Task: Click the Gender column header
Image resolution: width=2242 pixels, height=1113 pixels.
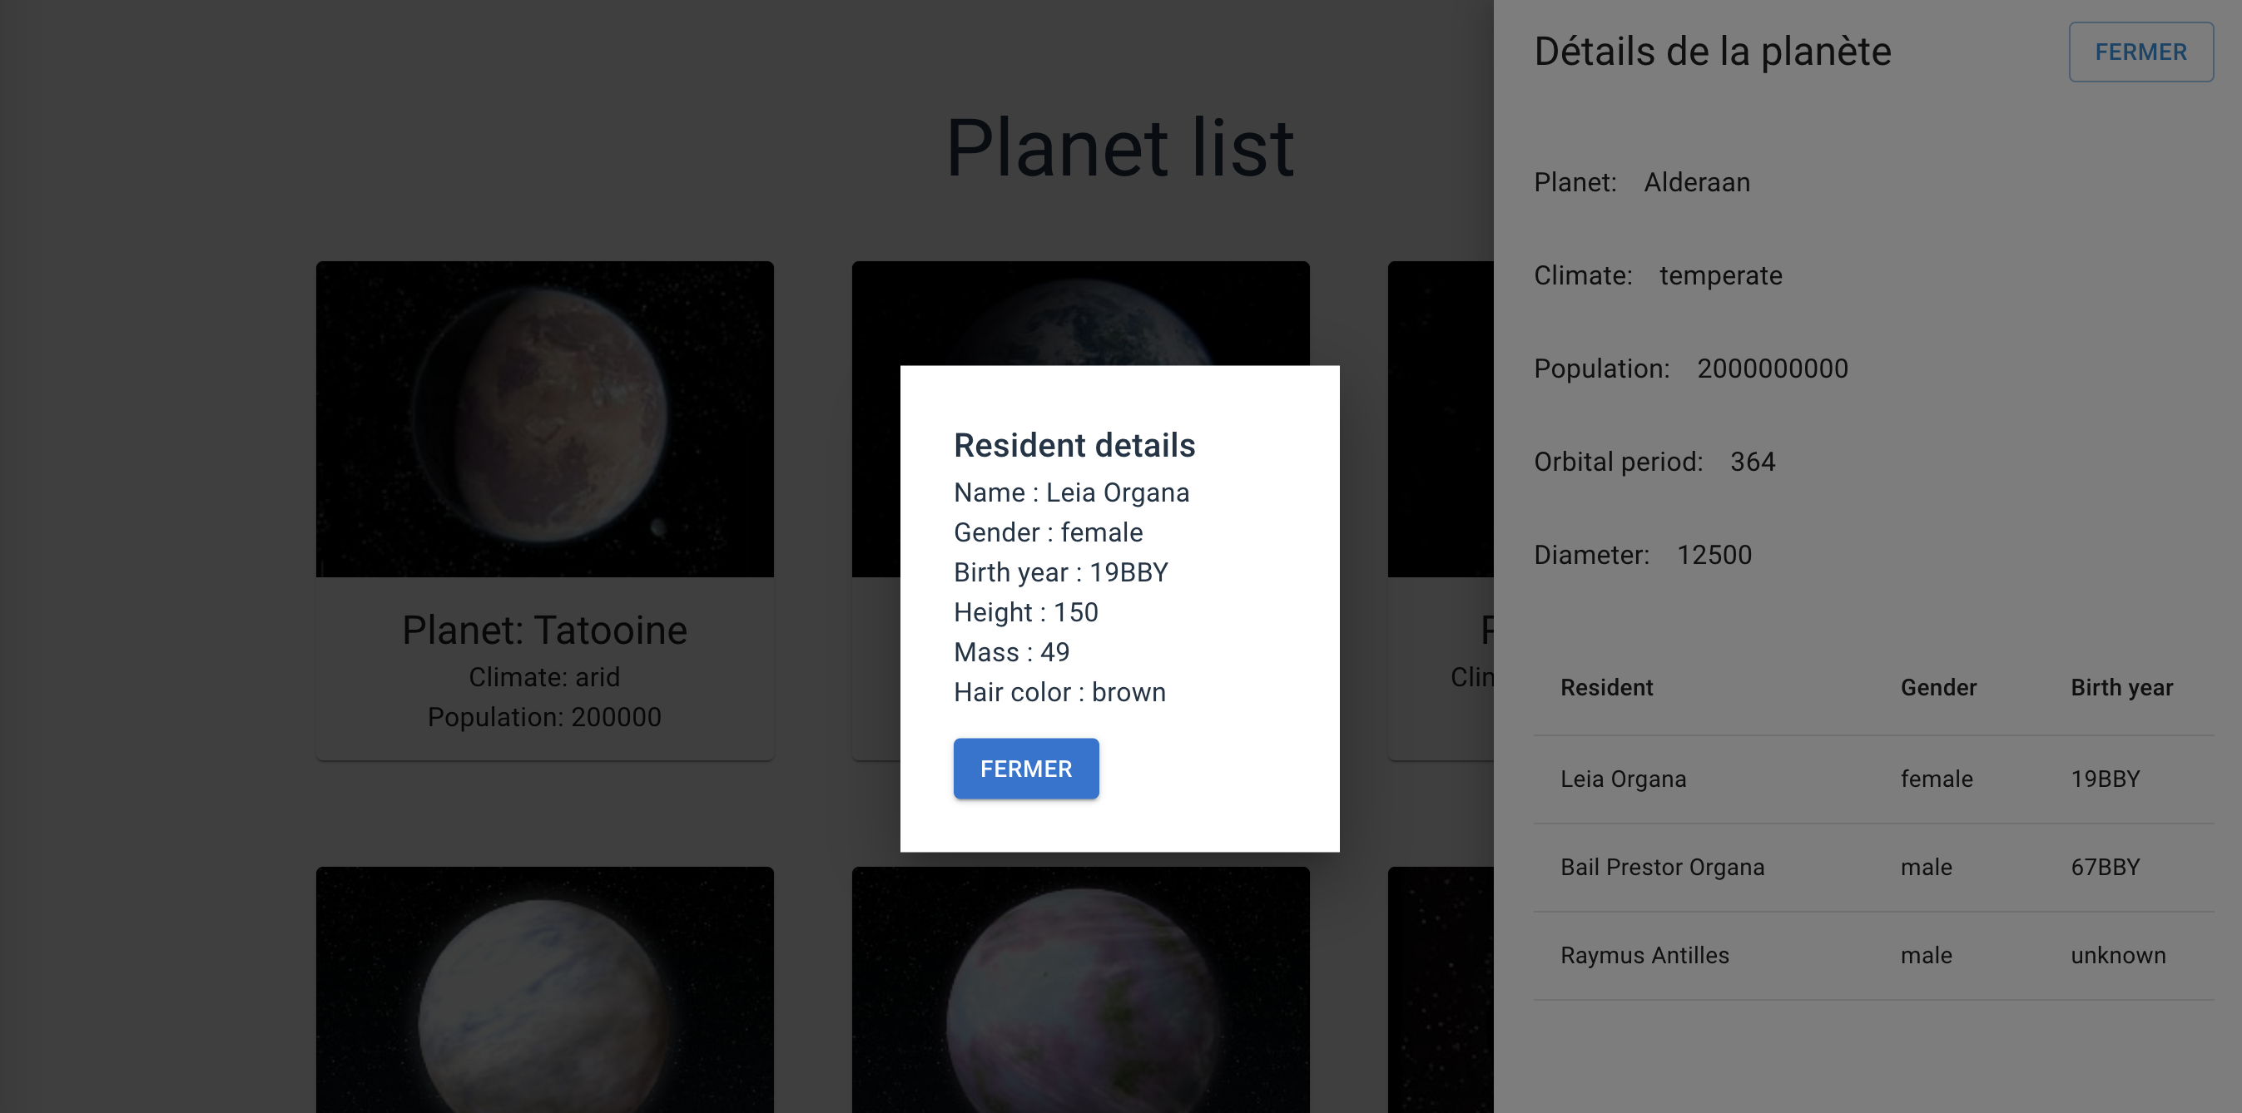Action: point(1938,687)
